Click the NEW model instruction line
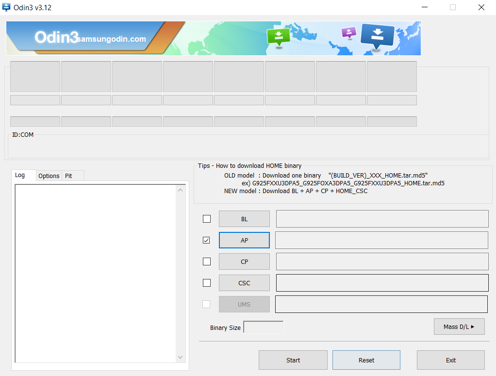 click(296, 191)
